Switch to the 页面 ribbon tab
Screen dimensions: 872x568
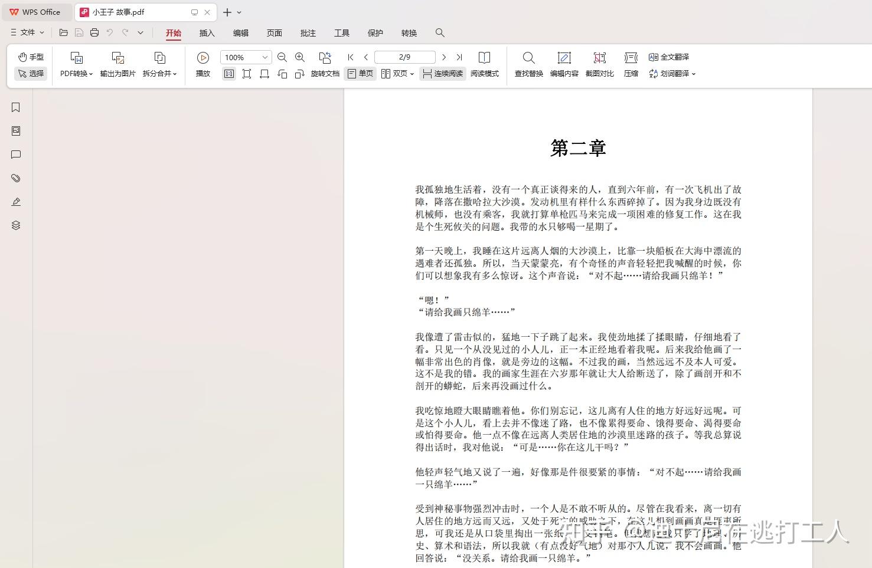pyautogui.click(x=275, y=33)
